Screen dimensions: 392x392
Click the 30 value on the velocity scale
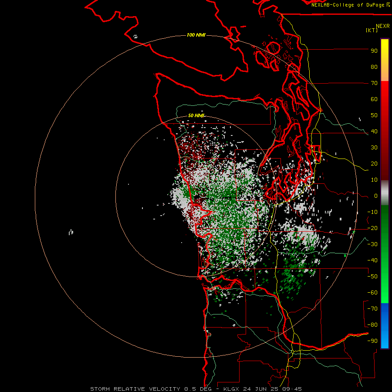pyautogui.click(x=374, y=148)
